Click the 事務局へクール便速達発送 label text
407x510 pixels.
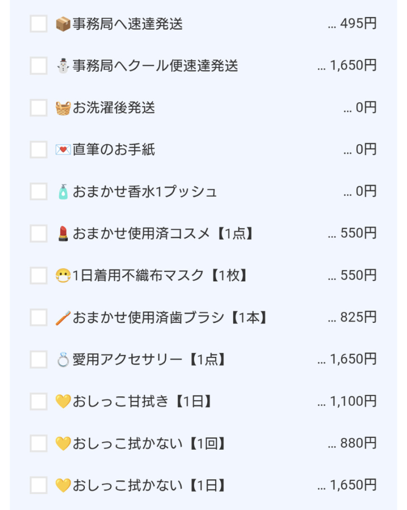(x=155, y=66)
